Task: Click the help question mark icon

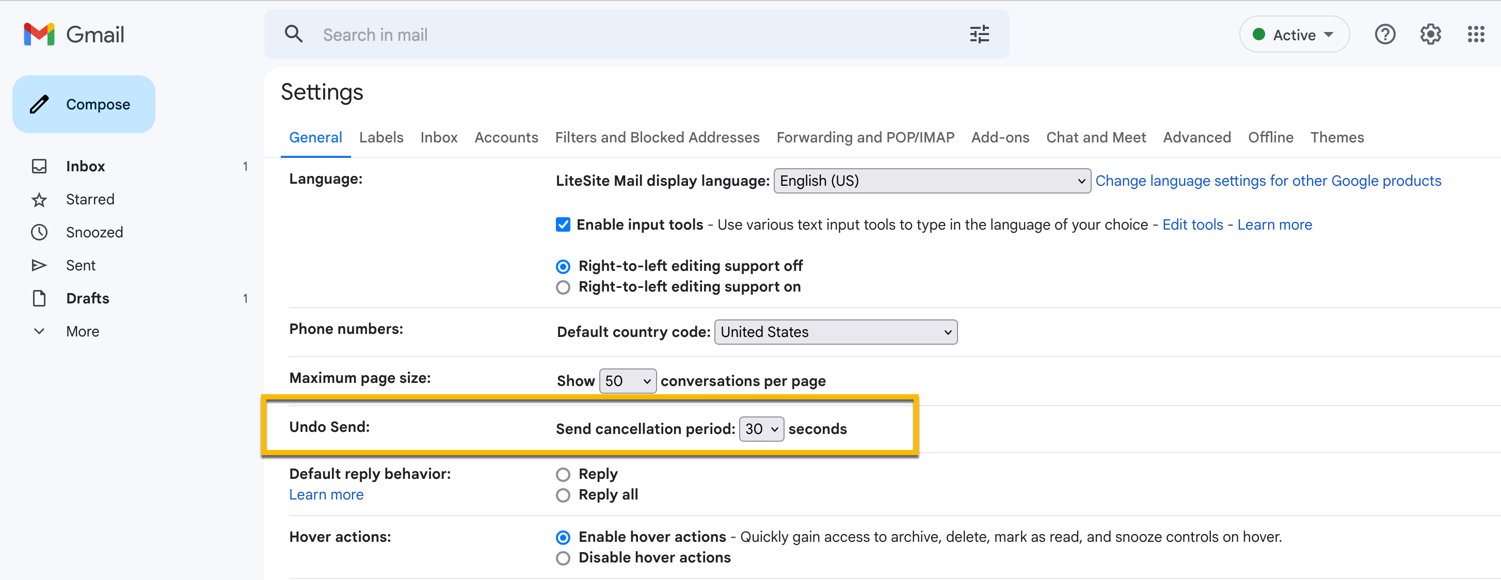Action: [1384, 35]
